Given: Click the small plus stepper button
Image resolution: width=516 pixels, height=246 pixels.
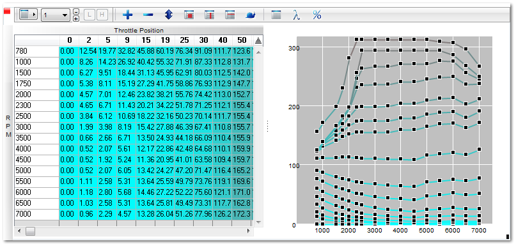Looking at the screenshot, I should pos(75,19).
